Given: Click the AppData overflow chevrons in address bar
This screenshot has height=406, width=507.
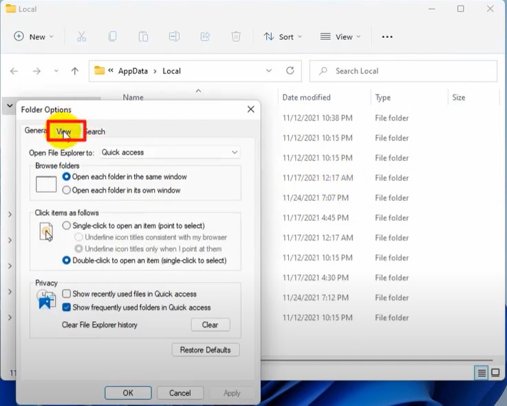Looking at the screenshot, I should coord(111,70).
